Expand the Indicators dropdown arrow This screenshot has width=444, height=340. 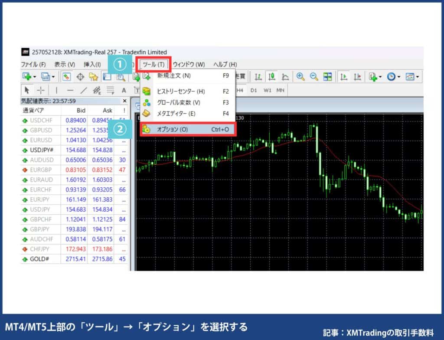click(380, 77)
